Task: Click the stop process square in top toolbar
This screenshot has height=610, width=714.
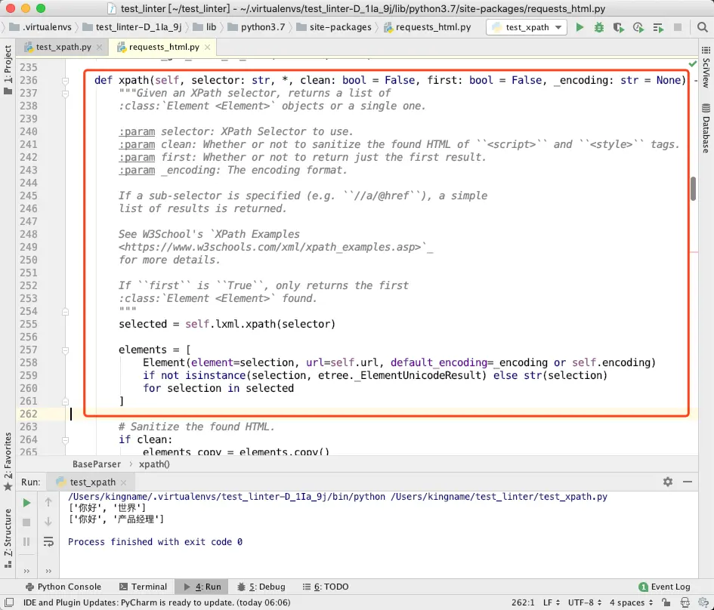Action: click(x=678, y=27)
